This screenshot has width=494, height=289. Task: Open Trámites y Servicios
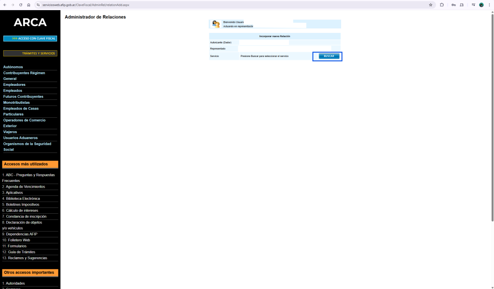[x=30, y=54]
